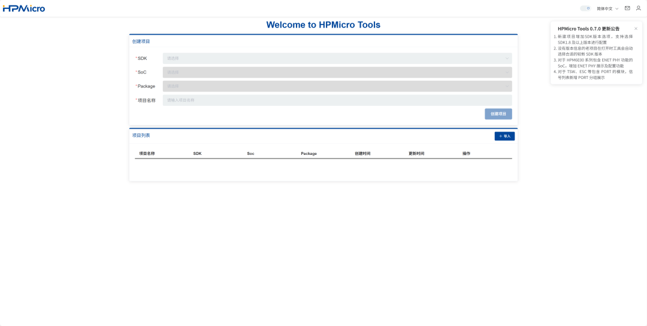The height and width of the screenshot is (326, 647).
Task: Click the HPMicro Tools 0.7.0 更新公告 title
Action: 588,29
